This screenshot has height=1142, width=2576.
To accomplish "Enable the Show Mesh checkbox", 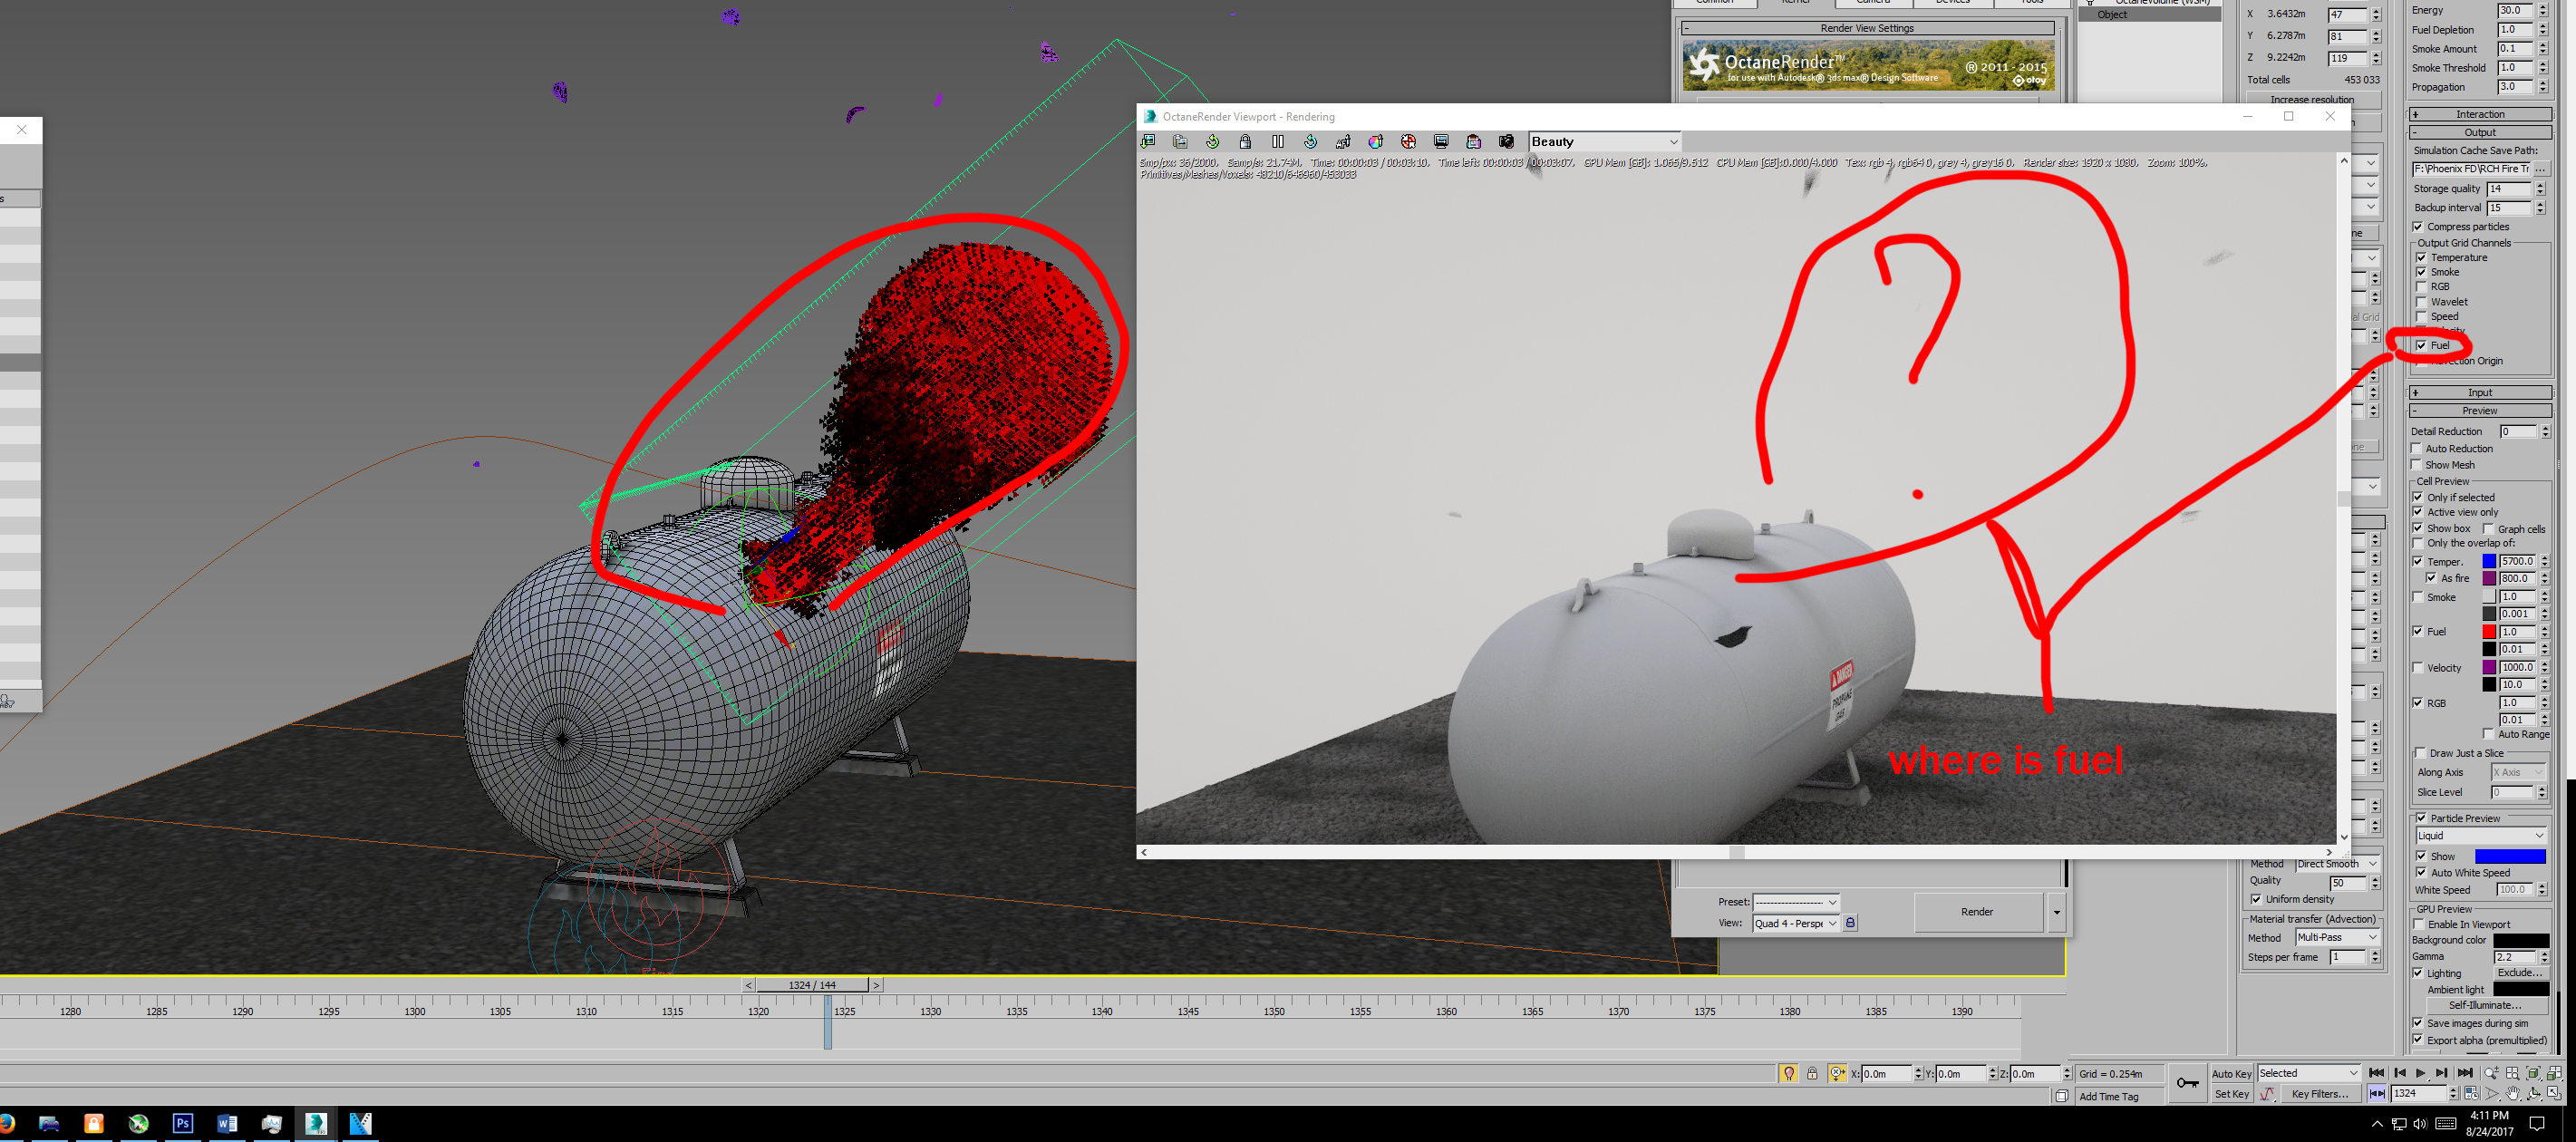I will pos(2417,465).
